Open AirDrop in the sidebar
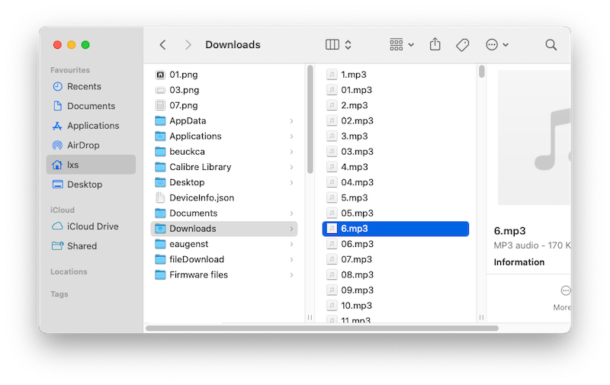This screenshot has height=385, width=610. (x=83, y=145)
